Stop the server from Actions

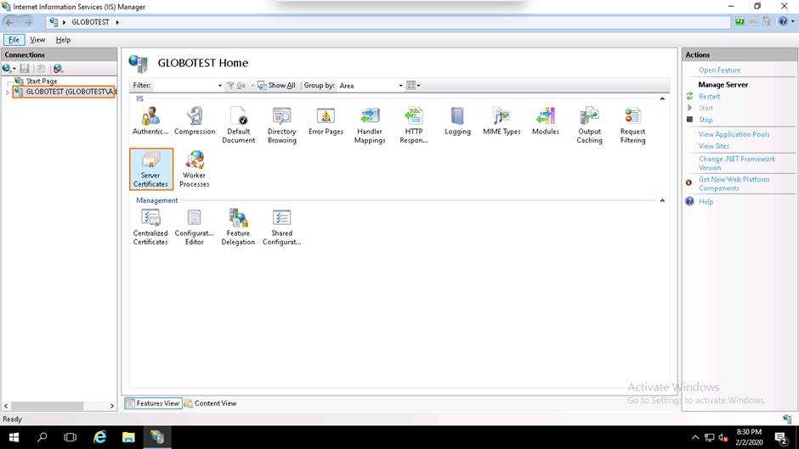click(705, 120)
